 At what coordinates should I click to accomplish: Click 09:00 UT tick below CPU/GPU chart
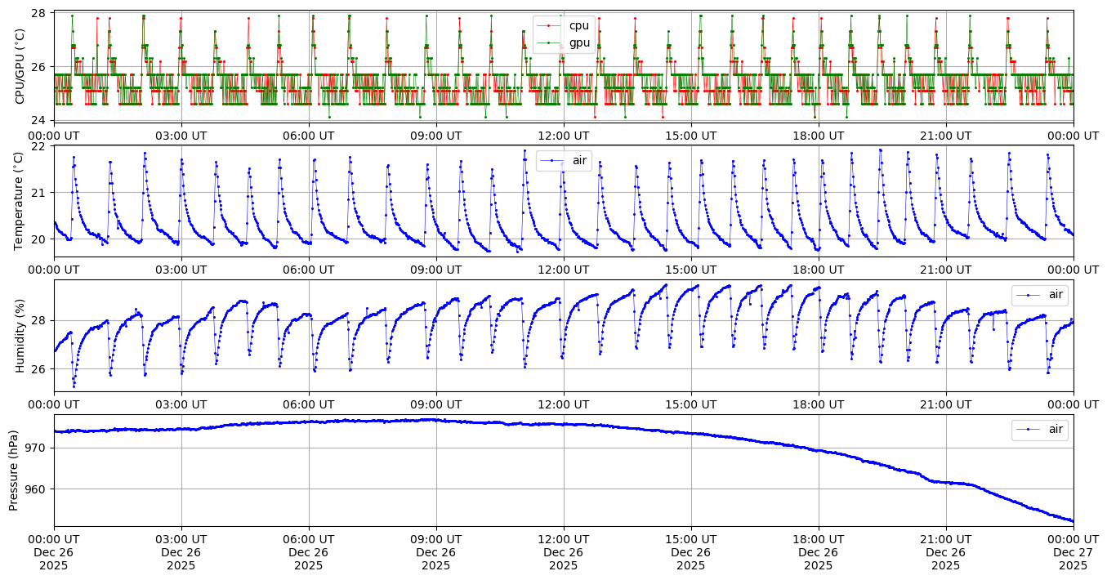(x=436, y=136)
